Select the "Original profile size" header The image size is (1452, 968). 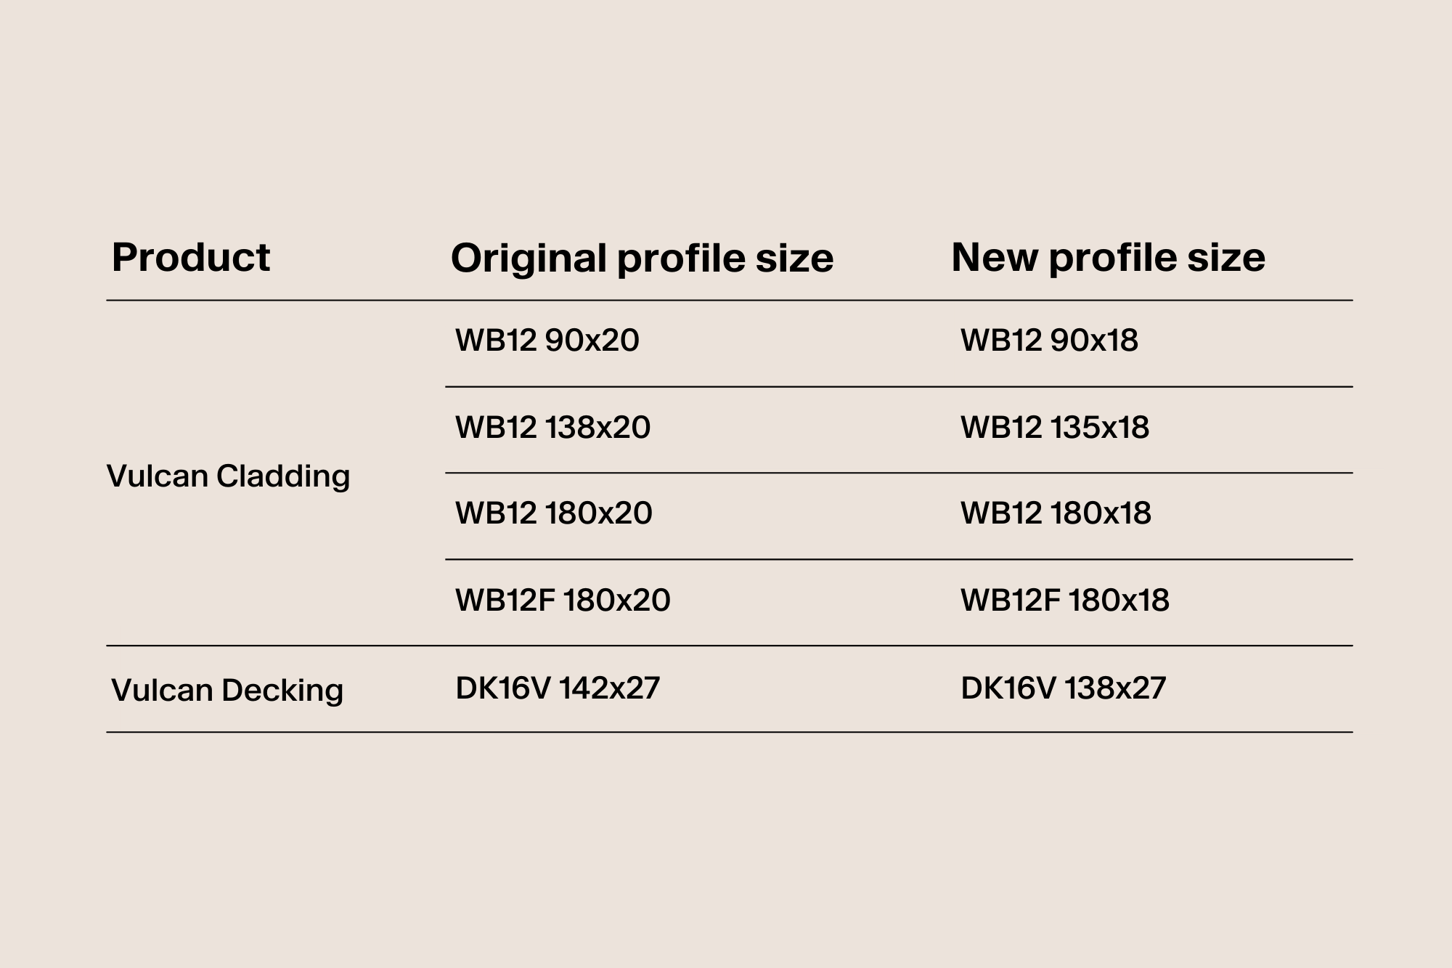tap(642, 259)
